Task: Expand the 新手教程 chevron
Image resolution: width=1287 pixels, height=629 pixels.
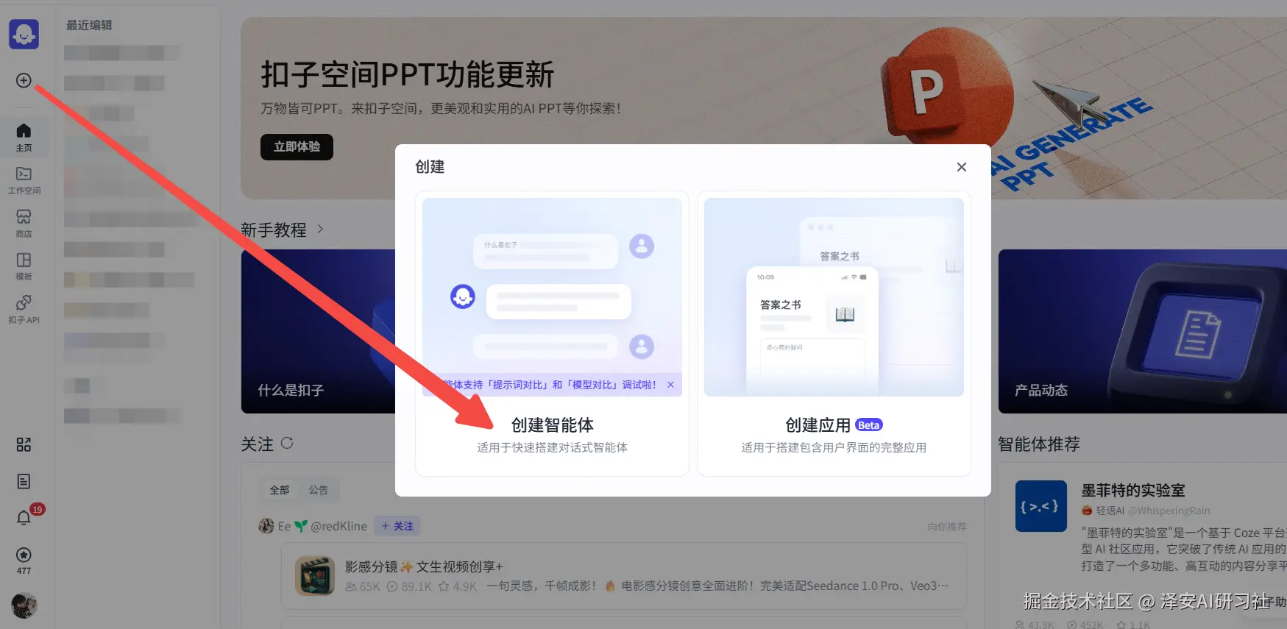Action: click(x=320, y=230)
